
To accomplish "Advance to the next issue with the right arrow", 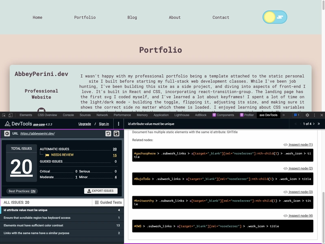I will point(314,123).
